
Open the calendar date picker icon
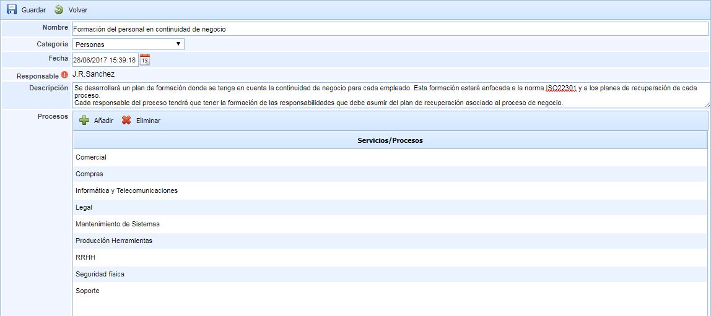click(145, 60)
